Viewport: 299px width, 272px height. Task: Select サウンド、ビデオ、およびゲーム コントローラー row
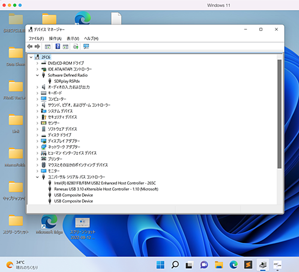tap(79, 105)
